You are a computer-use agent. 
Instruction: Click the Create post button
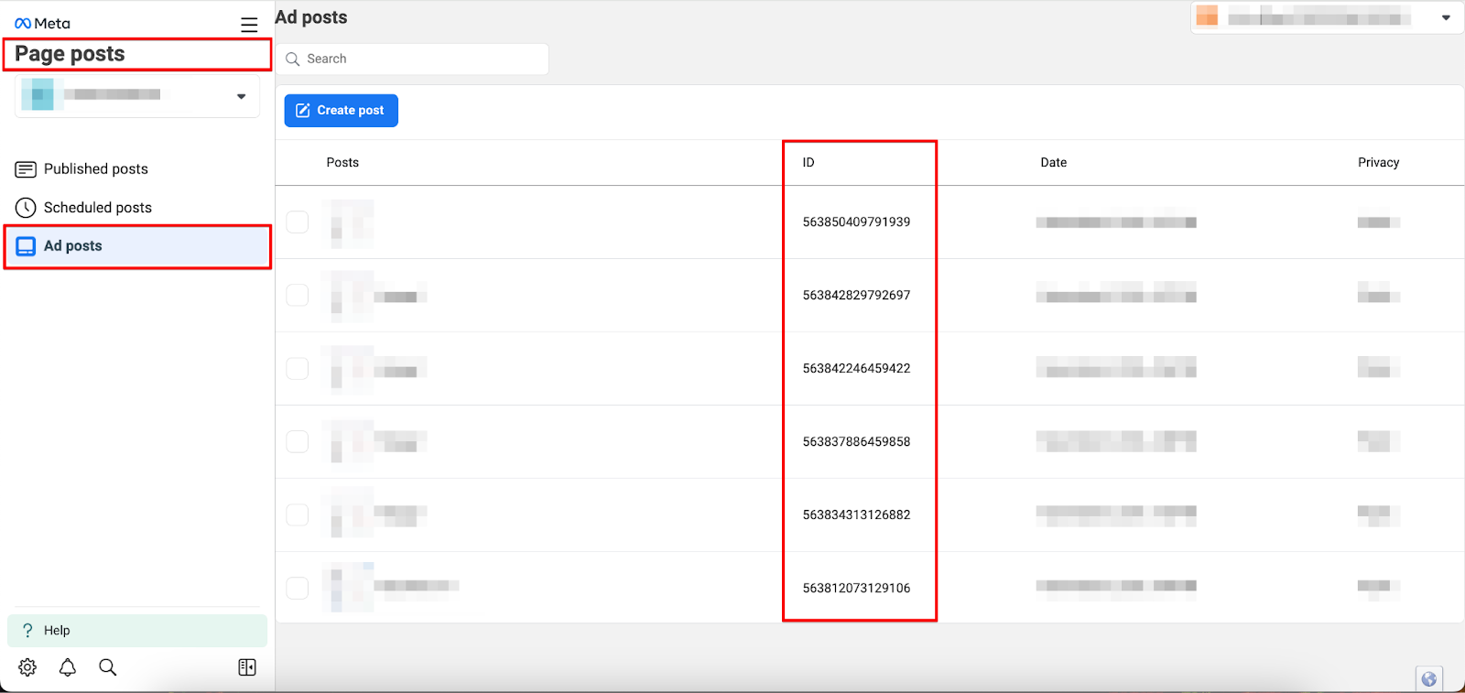[x=341, y=110]
